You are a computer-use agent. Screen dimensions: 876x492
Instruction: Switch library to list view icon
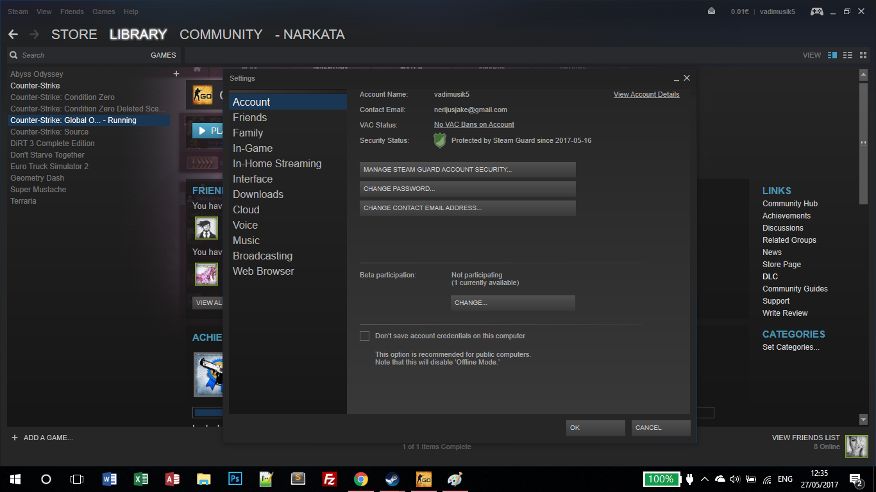click(847, 55)
